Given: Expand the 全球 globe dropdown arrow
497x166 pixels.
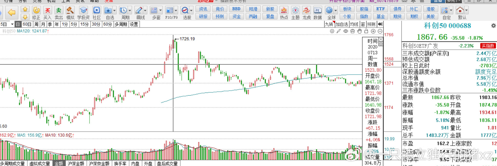Looking at the screenshot, I should pyautogui.click(x=336, y=11).
